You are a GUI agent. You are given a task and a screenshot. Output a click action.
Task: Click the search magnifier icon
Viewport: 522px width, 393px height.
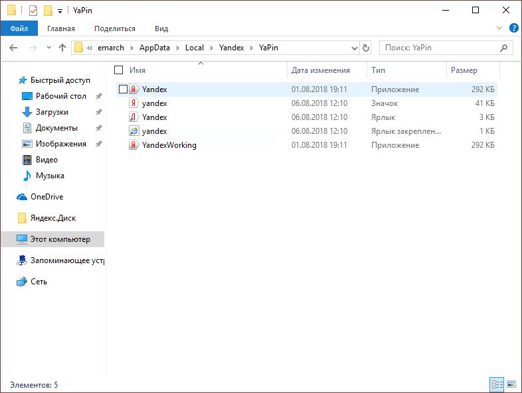505,48
